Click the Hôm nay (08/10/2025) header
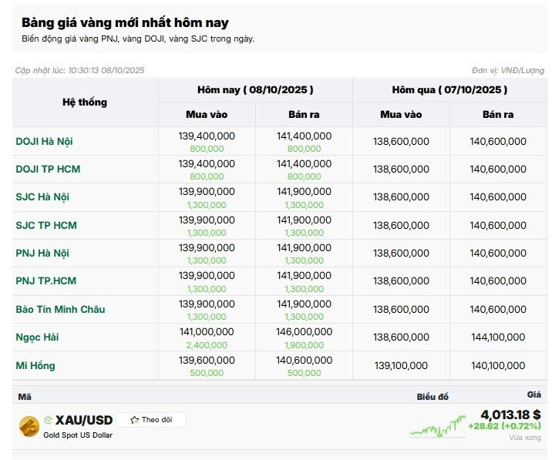Image resolution: width=552 pixels, height=460 pixels. pos(255,89)
